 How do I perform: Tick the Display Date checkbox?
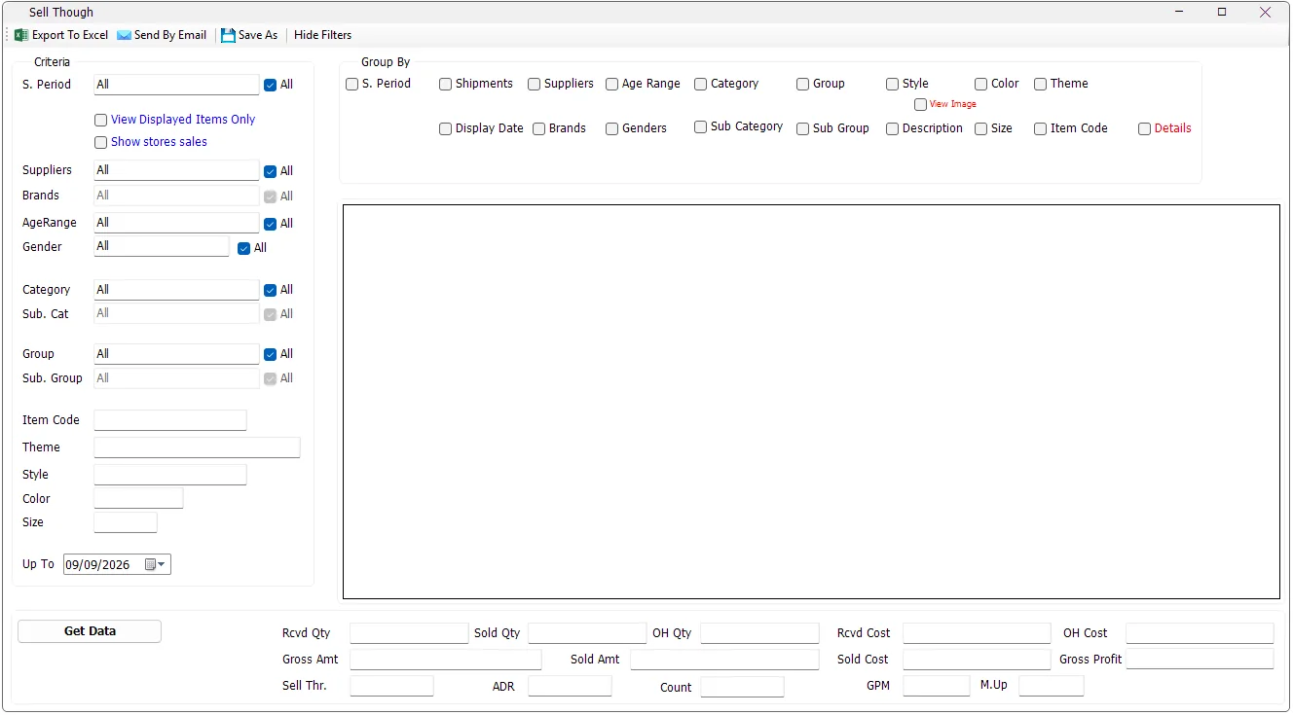(x=445, y=129)
